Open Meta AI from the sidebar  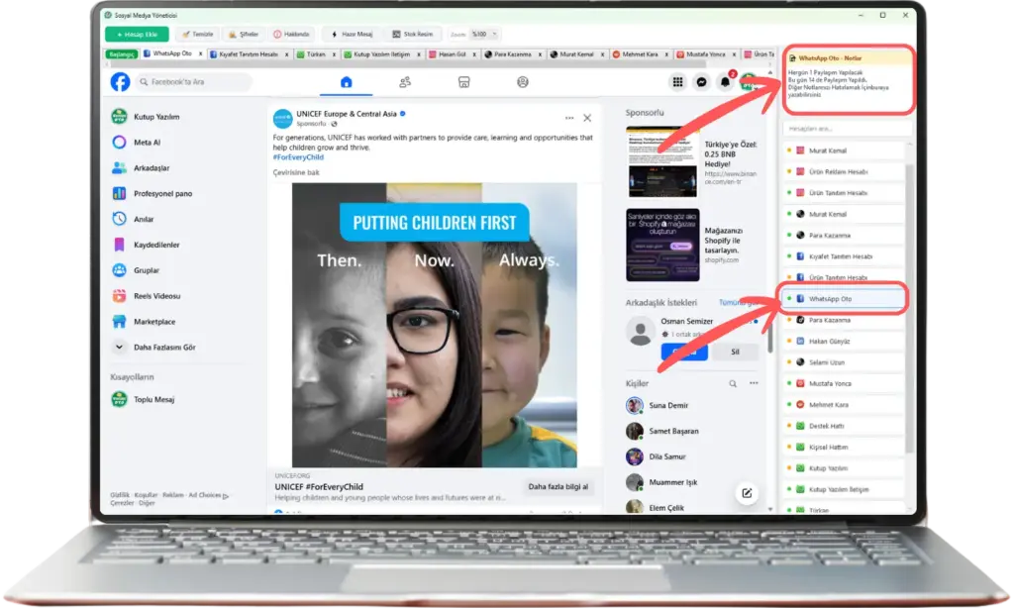tap(137, 143)
